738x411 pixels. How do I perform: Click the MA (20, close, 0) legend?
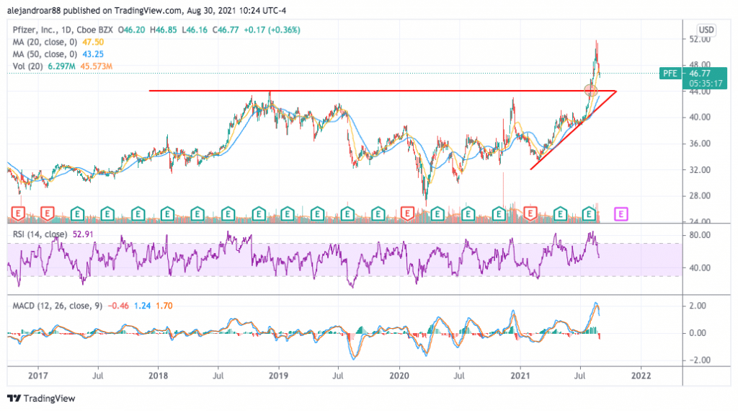click(x=45, y=42)
